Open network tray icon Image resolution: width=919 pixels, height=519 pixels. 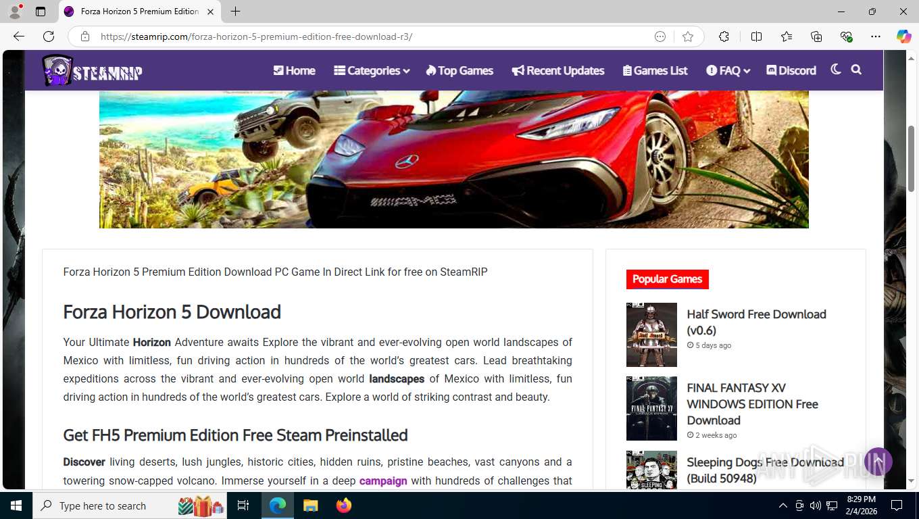coord(833,505)
